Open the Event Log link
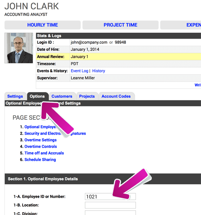201x215 pixels. click(x=80, y=71)
